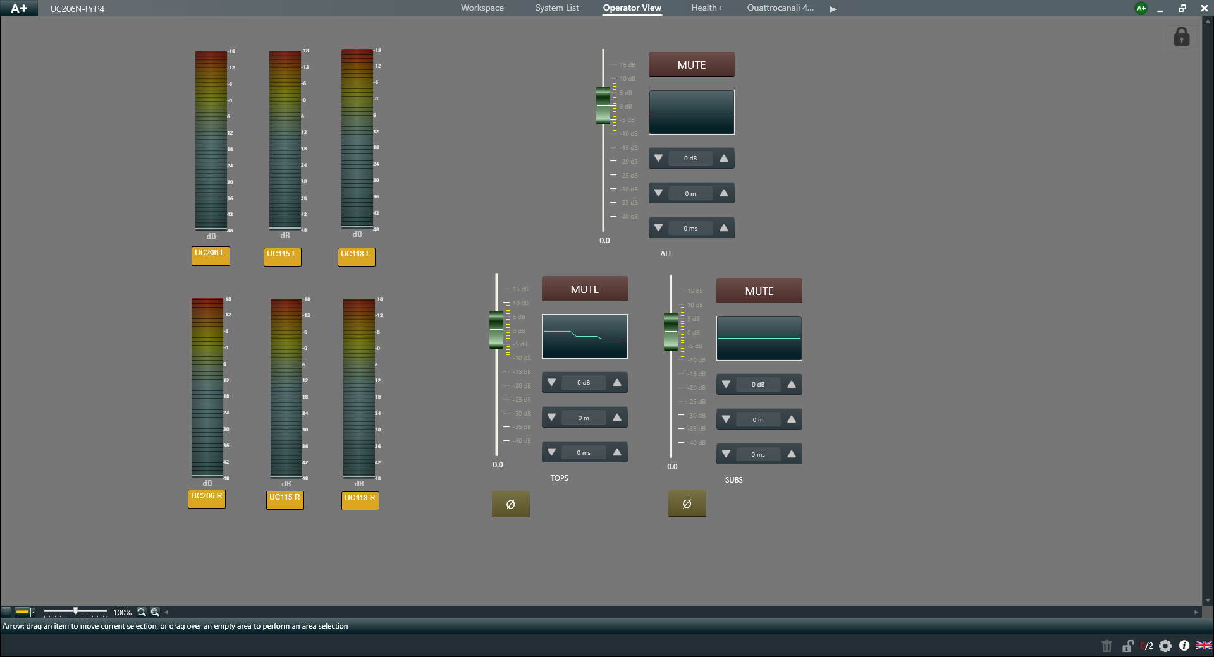Click the info icon in status bar
Viewport: 1214px width, 657px height.
pos(1184,646)
